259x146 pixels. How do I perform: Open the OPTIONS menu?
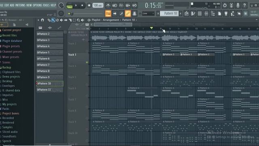[x=37, y=5]
